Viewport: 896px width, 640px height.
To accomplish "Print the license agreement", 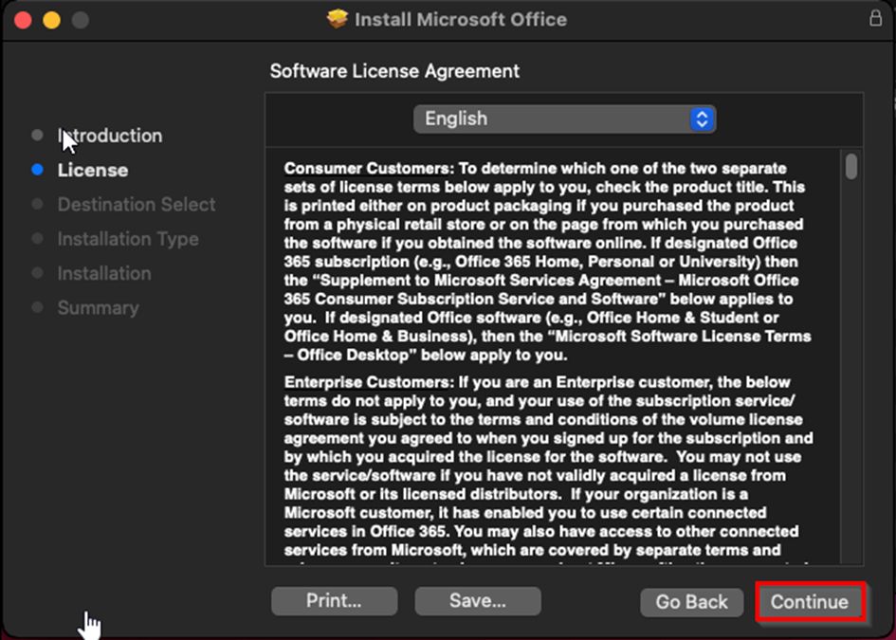I will [x=335, y=600].
